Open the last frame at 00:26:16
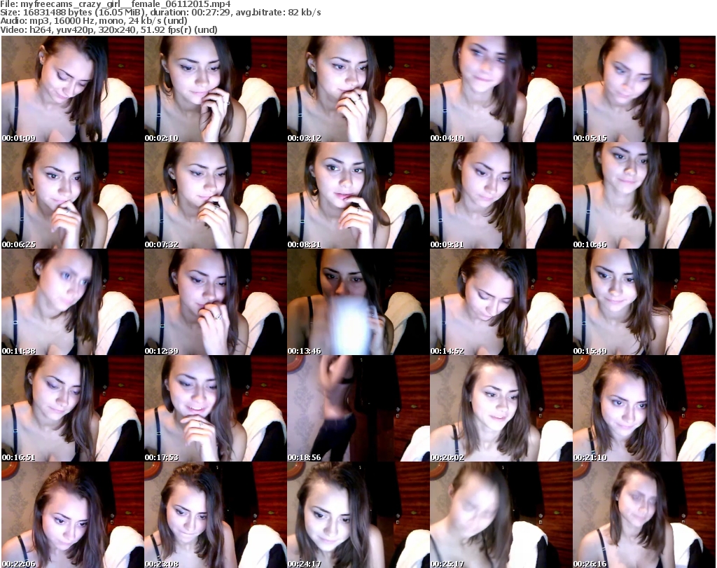This screenshot has width=717, height=568. (x=643, y=515)
